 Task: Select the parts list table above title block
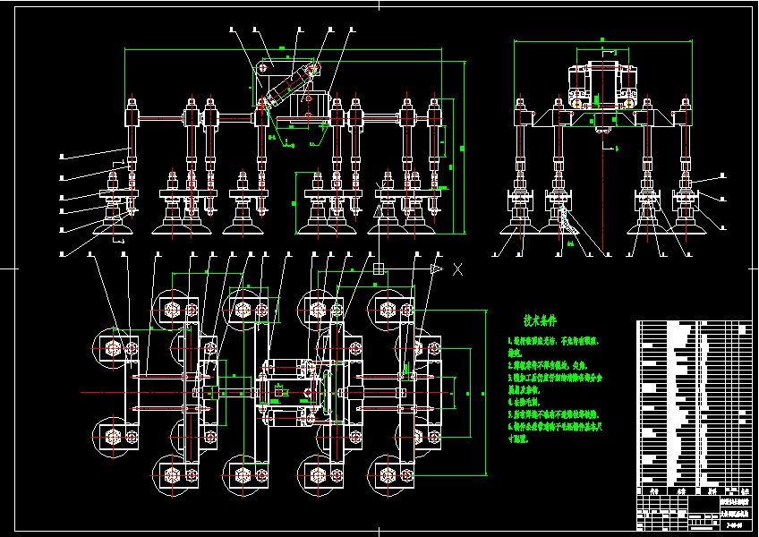[695, 407]
